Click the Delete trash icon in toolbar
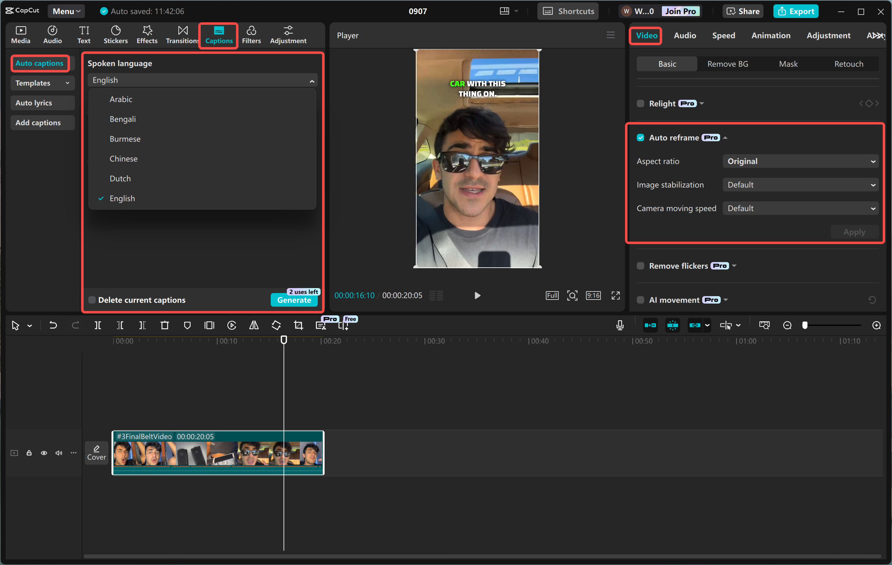892x565 pixels. click(x=164, y=325)
